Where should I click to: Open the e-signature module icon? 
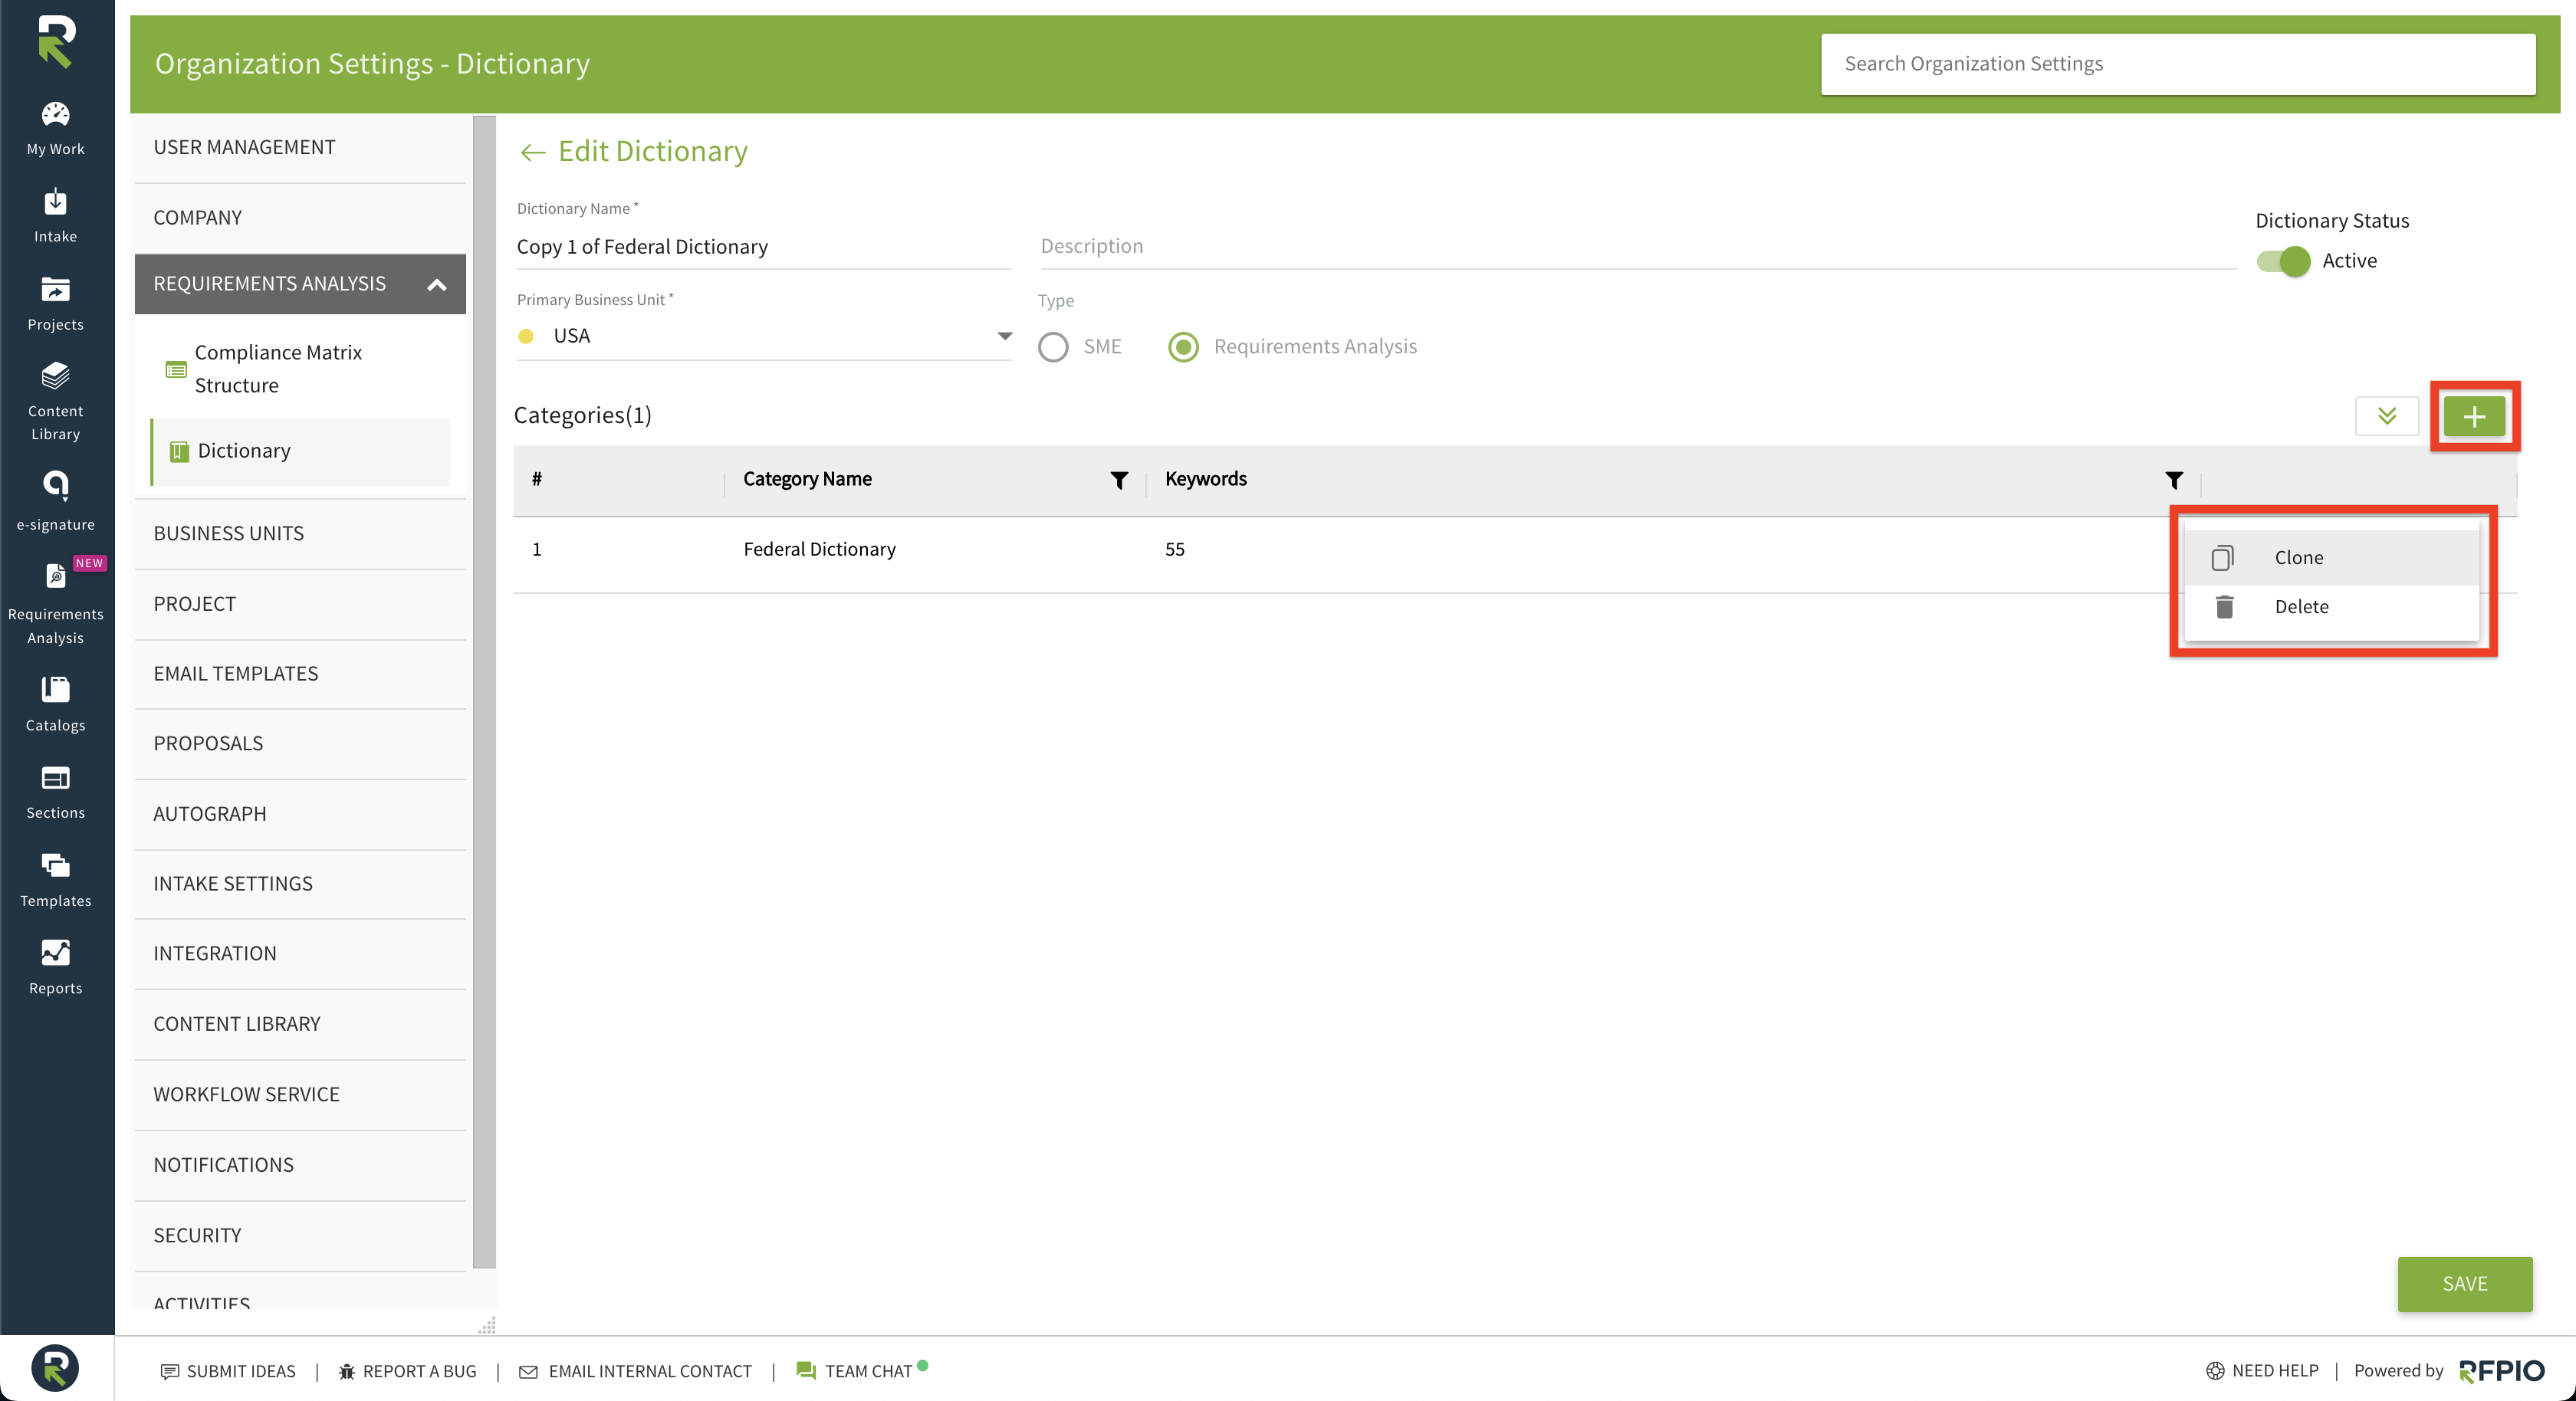55,485
